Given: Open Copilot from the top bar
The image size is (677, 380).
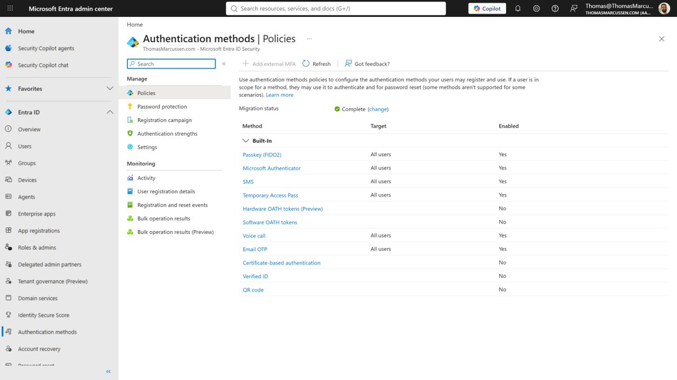Looking at the screenshot, I should point(487,8).
